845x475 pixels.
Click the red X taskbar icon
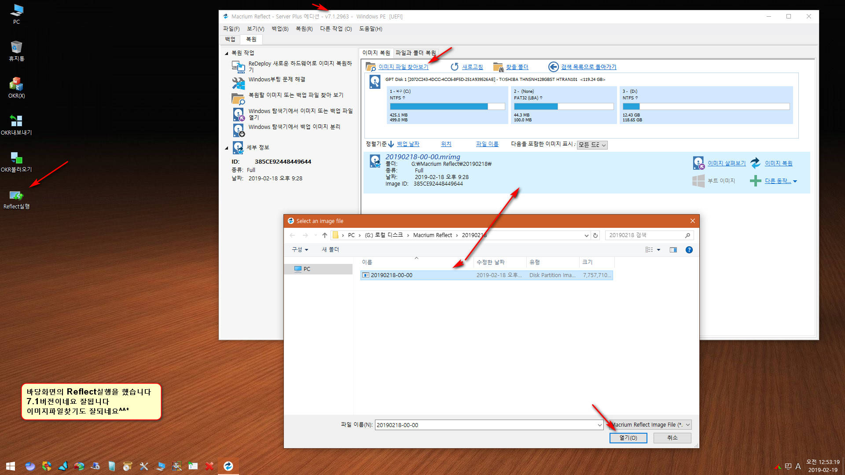point(209,466)
